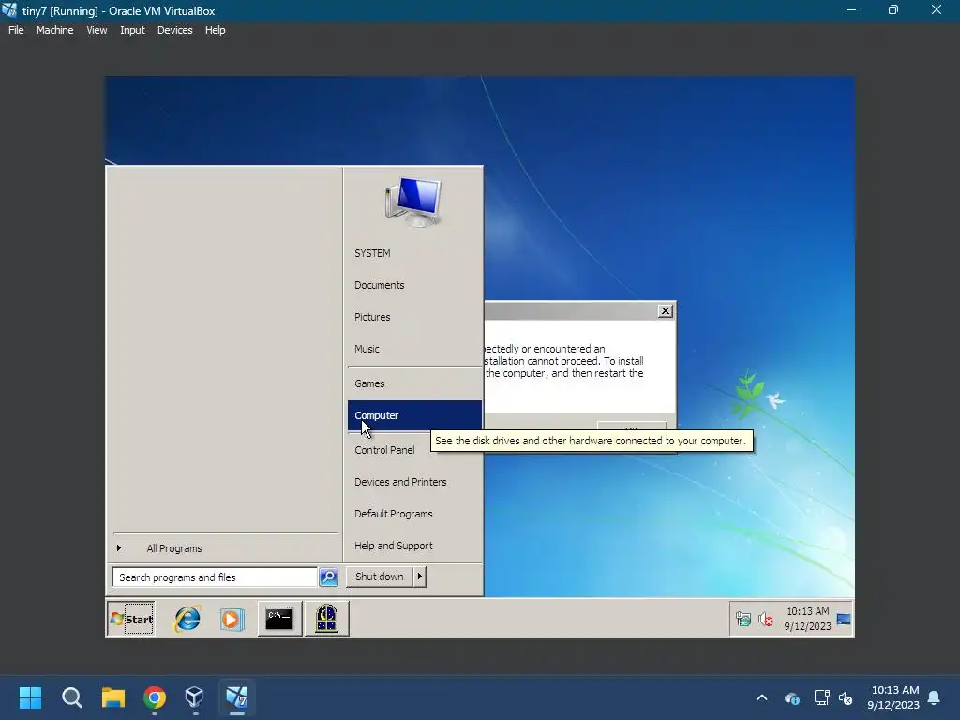Open Games from the Start menu

414,383
